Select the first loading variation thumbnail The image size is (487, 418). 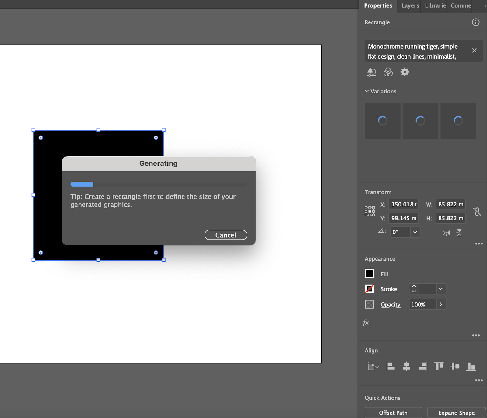coord(383,121)
